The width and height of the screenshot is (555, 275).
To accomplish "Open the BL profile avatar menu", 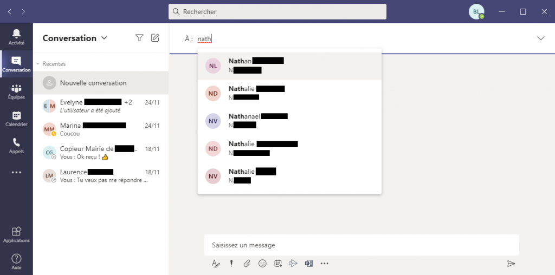I will point(476,12).
